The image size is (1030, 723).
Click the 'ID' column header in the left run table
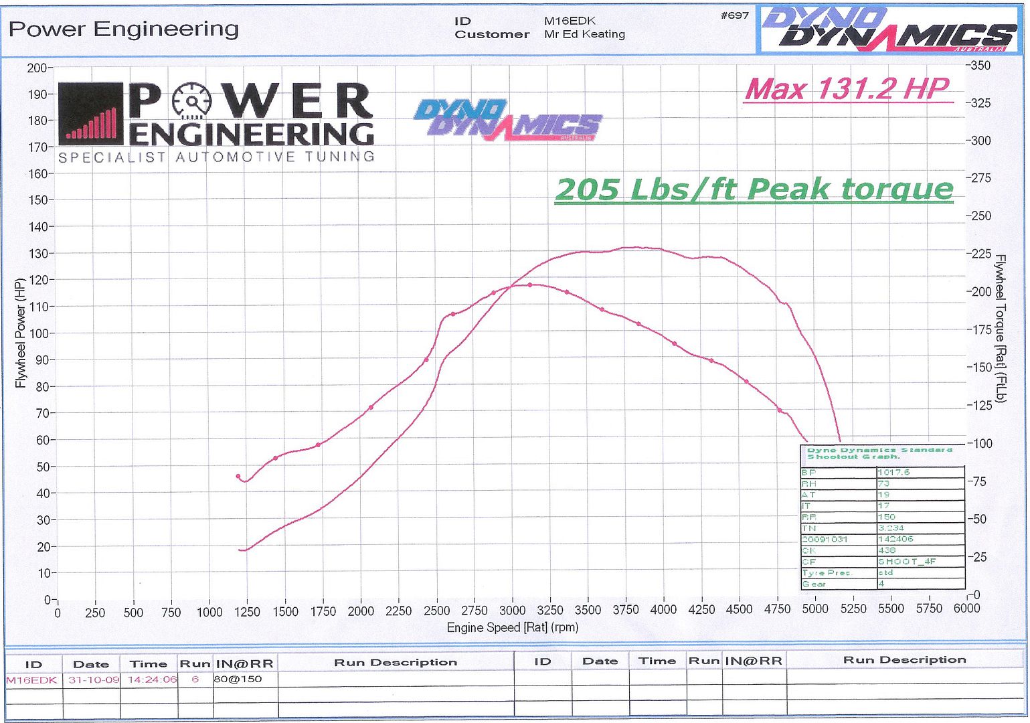click(x=33, y=665)
